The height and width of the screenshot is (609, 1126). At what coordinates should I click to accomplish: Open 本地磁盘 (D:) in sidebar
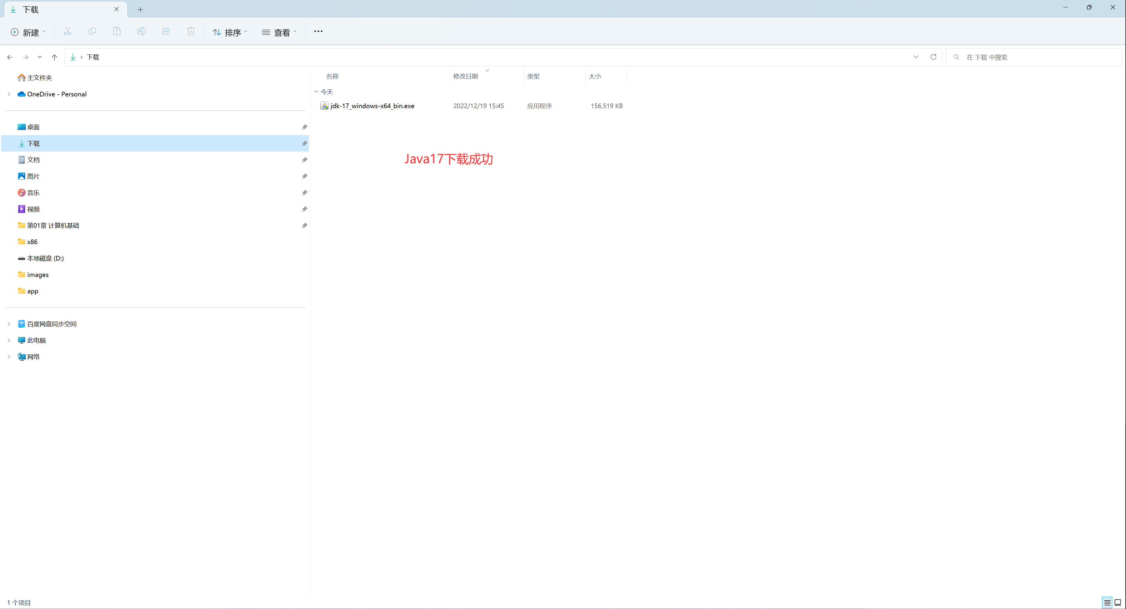41,258
